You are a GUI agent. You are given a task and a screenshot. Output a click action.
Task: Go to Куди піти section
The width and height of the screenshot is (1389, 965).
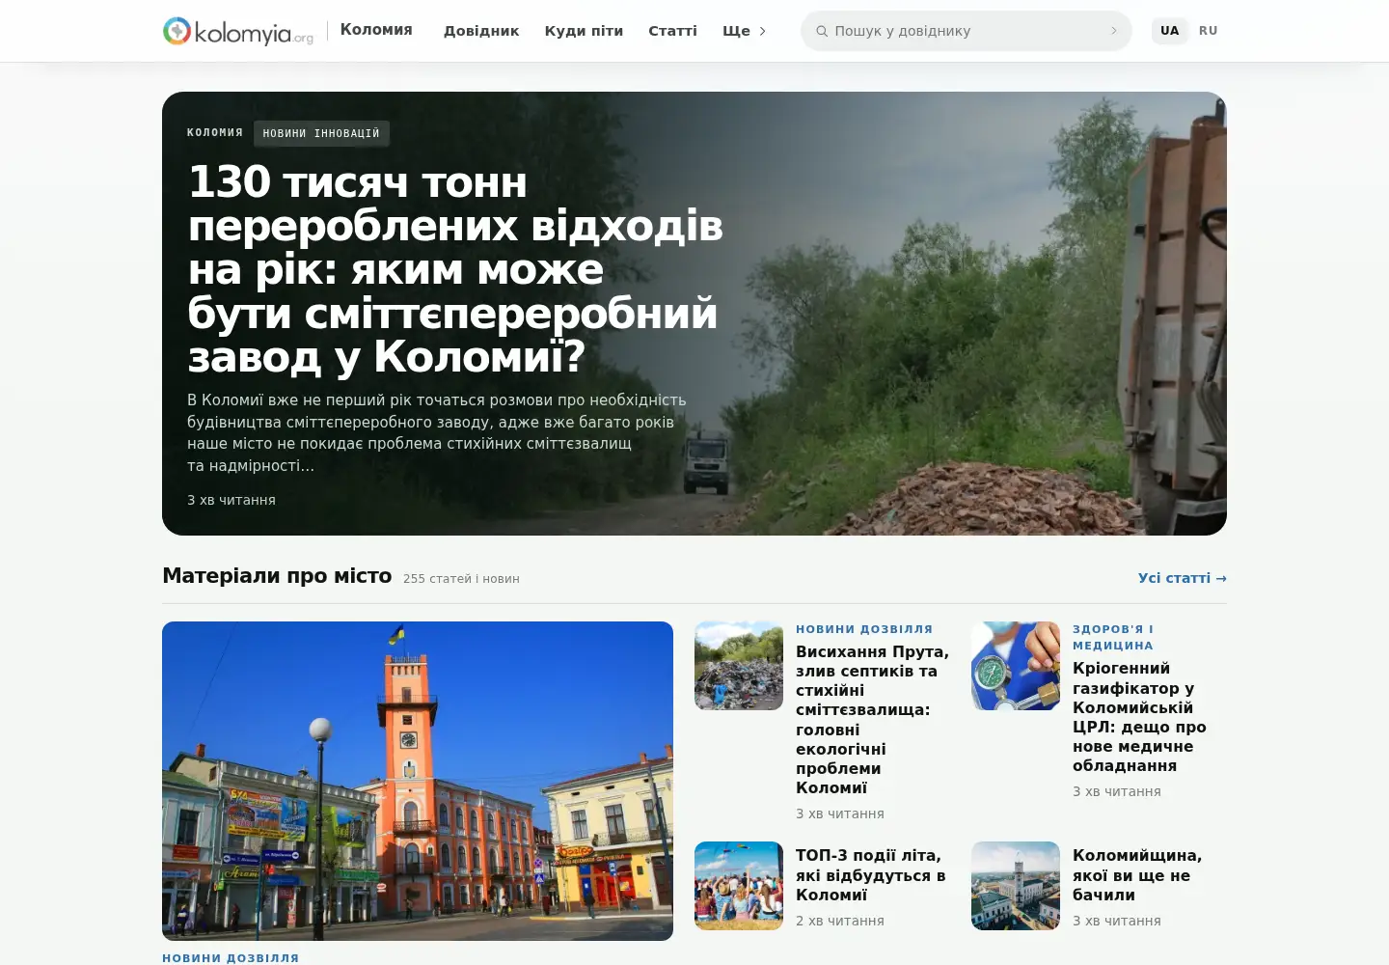tap(584, 31)
